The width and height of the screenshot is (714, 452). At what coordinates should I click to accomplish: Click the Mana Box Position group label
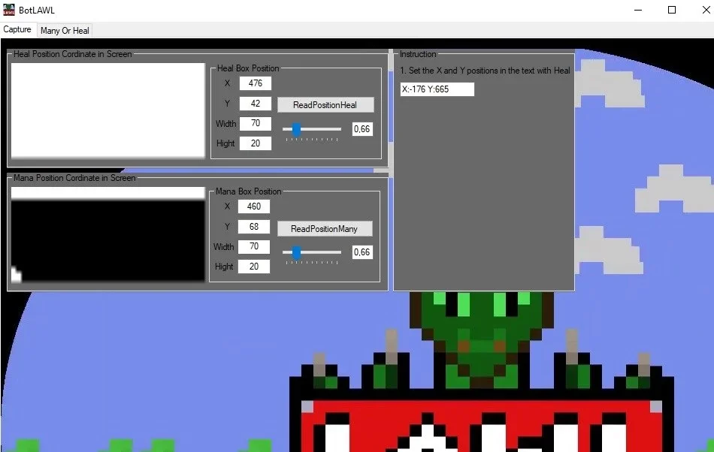(x=248, y=191)
